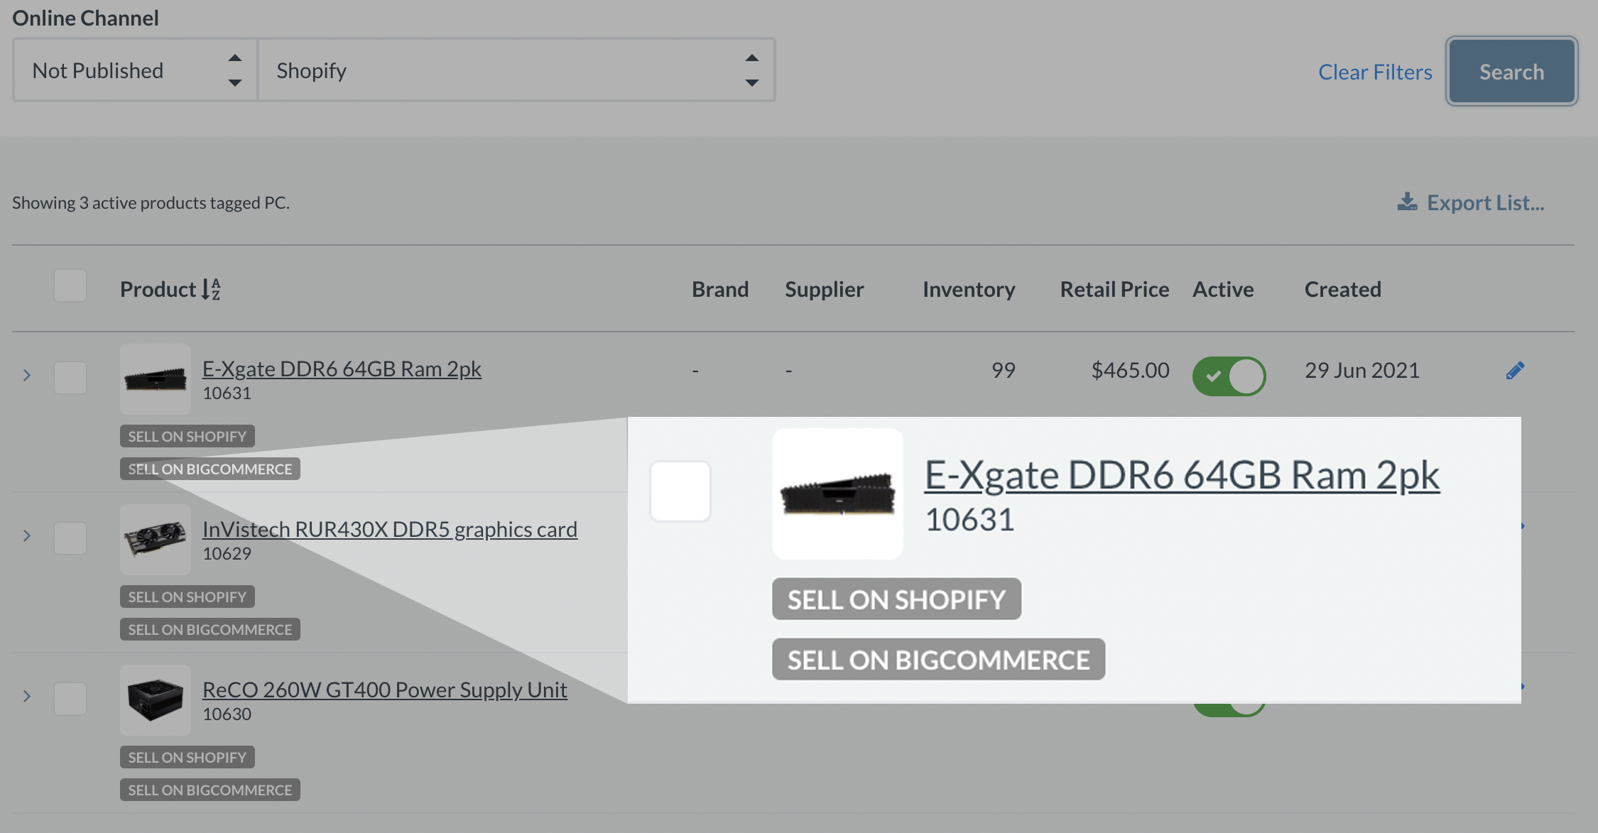Expand the ReCO Power Supply row chevron
The width and height of the screenshot is (1598, 833).
tap(27, 696)
